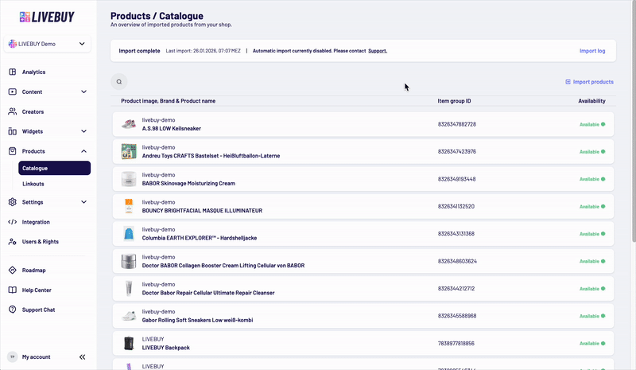
Task: Click the Item group ID column header
Action: 454,101
